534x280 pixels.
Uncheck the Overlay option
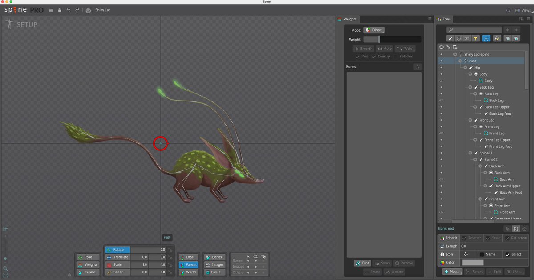(x=381, y=57)
